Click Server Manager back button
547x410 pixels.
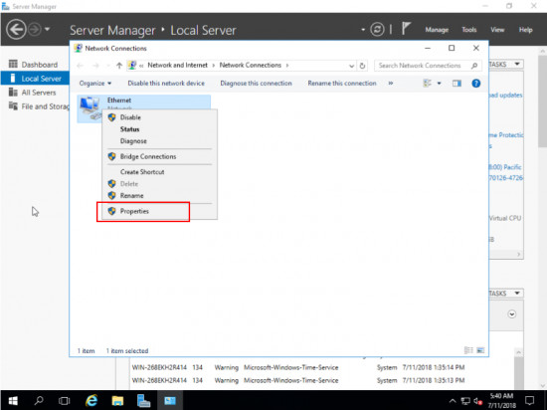click(16, 29)
